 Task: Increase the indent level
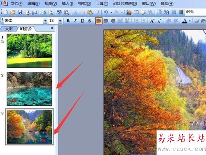pos(176,21)
